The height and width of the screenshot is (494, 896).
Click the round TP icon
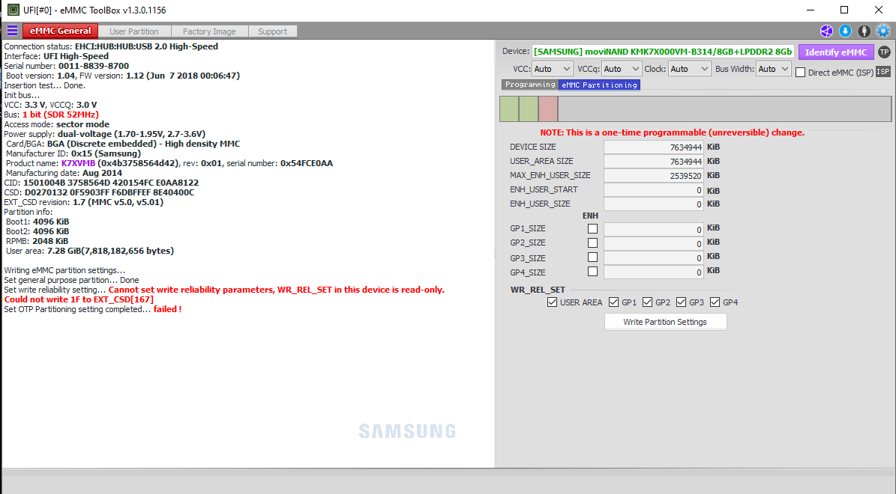[884, 52]
